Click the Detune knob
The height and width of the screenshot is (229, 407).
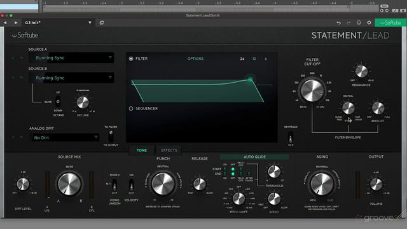(83, 102)
